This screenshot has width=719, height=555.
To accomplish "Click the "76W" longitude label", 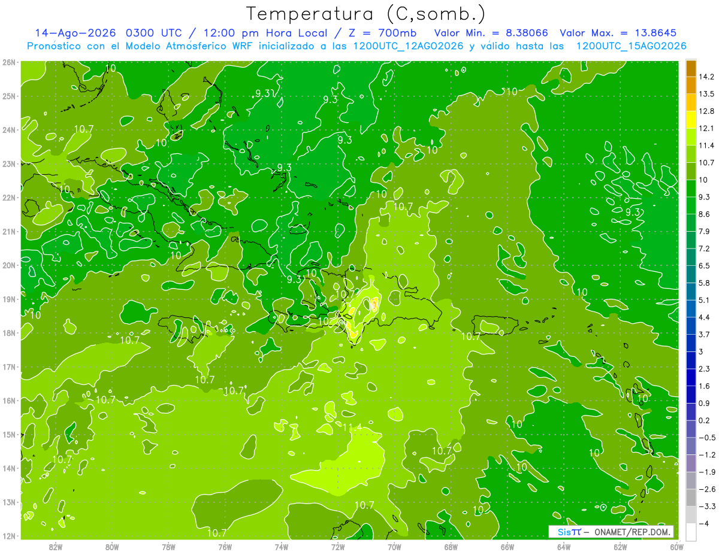I will click(x=225, y=547).
